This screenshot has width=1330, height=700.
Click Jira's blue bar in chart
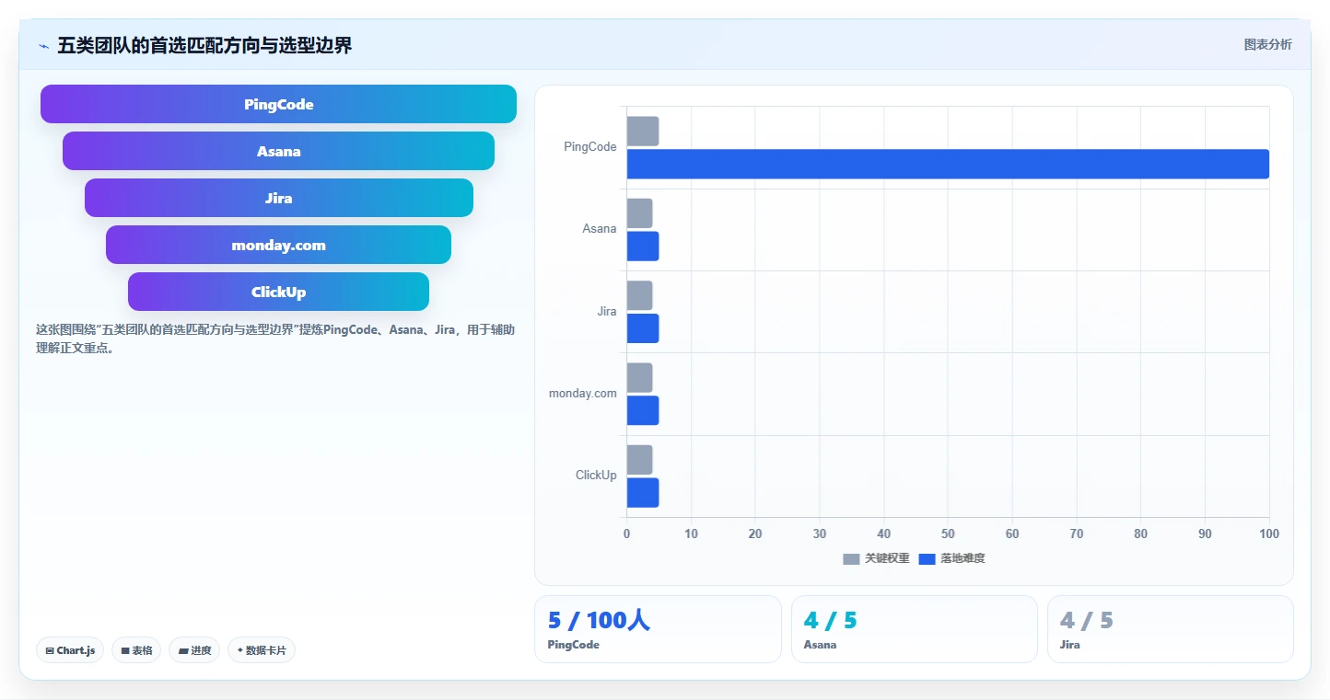[x=643, y=328]
